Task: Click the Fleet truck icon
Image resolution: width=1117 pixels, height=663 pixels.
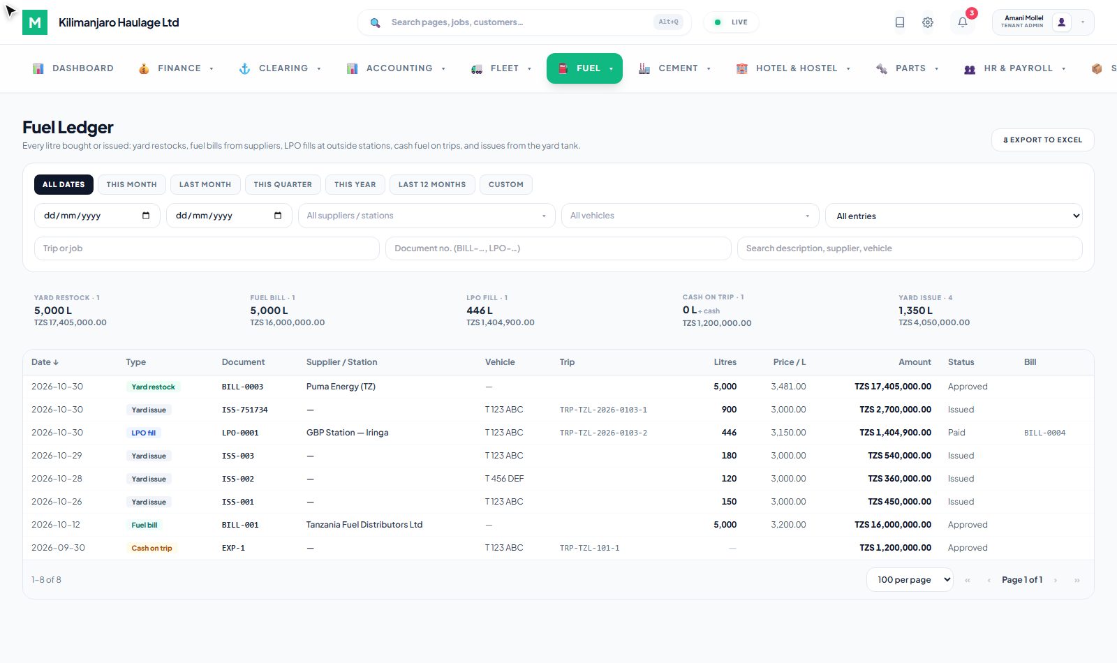Action: 477,68
